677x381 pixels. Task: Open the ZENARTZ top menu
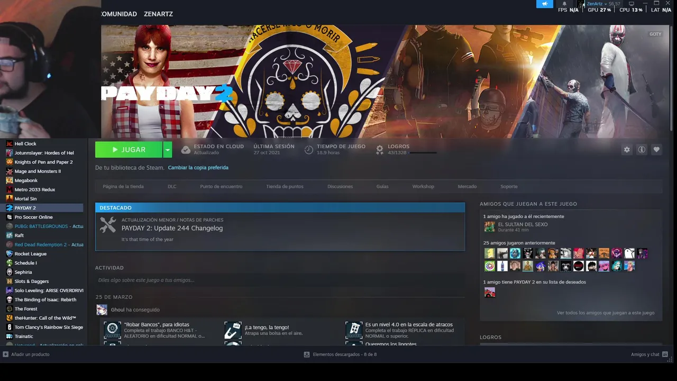[x=158, y=14]
